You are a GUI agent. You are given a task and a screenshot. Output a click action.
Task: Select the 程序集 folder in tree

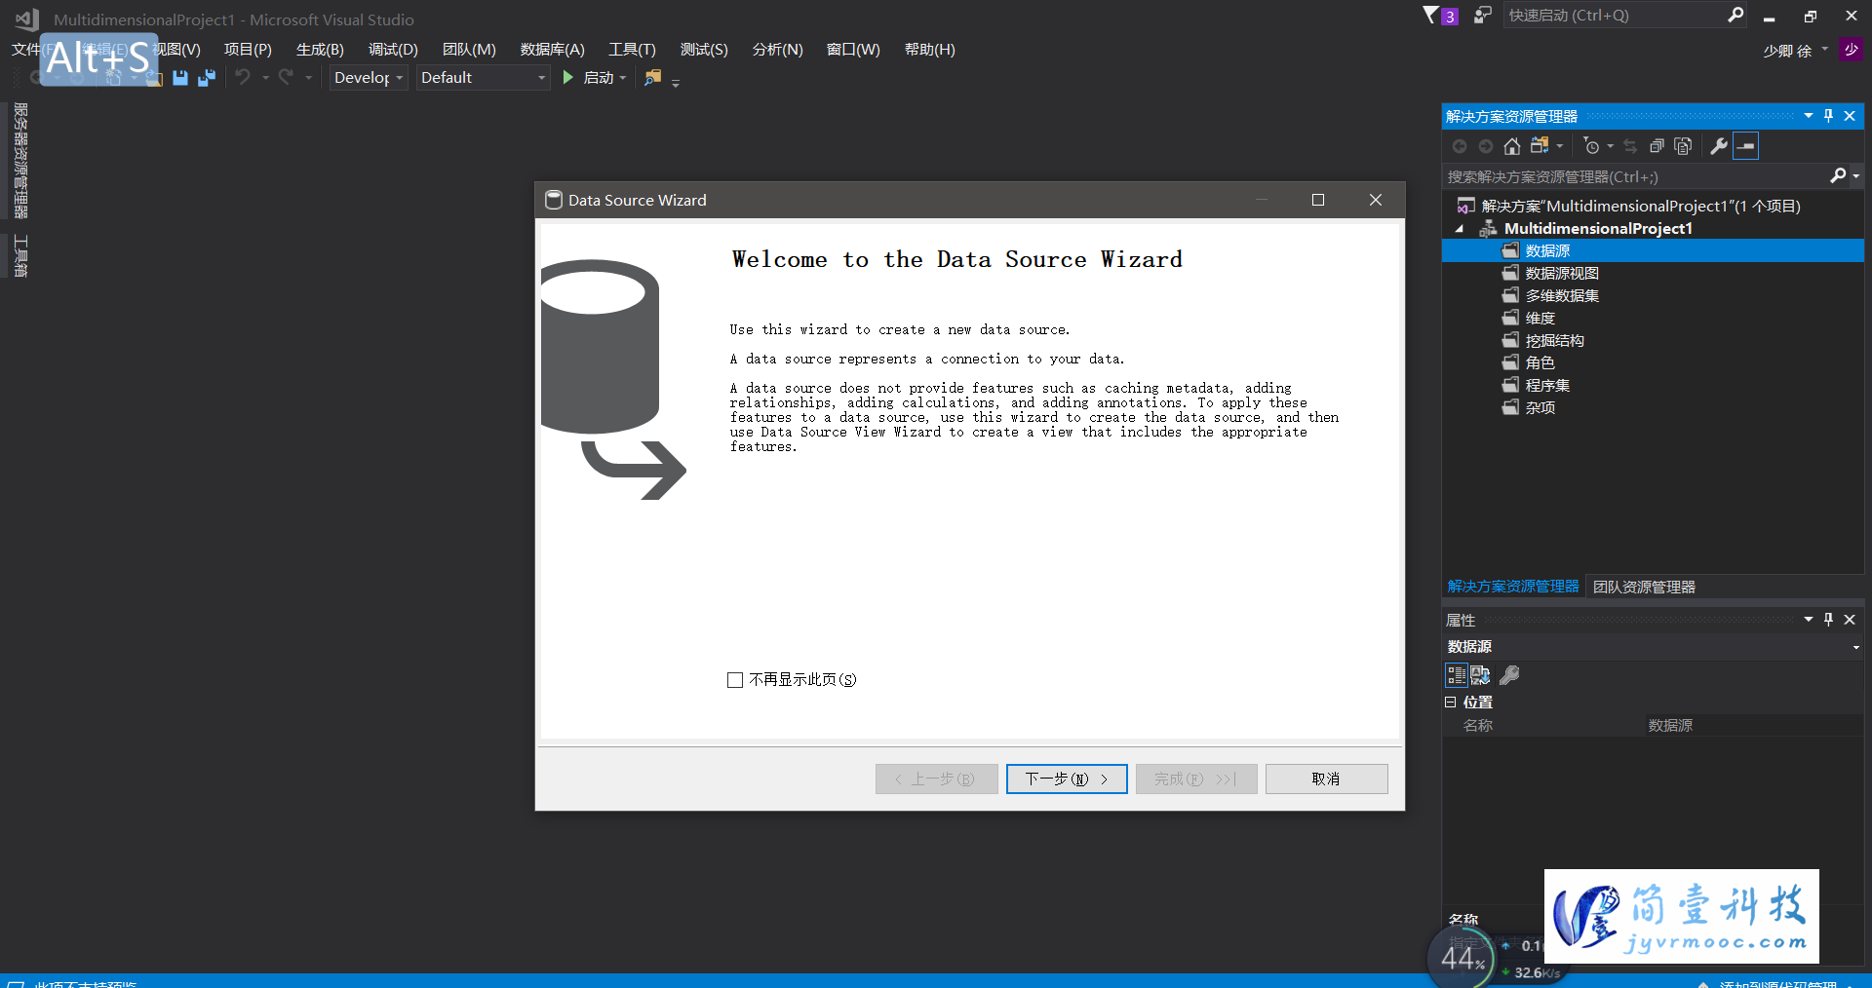click(x=1547, y=386)
